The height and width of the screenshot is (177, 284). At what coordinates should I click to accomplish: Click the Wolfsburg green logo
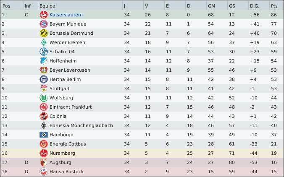(43, 98)
